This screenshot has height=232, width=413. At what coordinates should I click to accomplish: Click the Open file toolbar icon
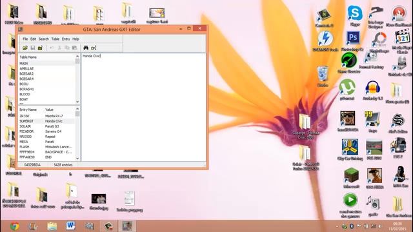(25, 48)
